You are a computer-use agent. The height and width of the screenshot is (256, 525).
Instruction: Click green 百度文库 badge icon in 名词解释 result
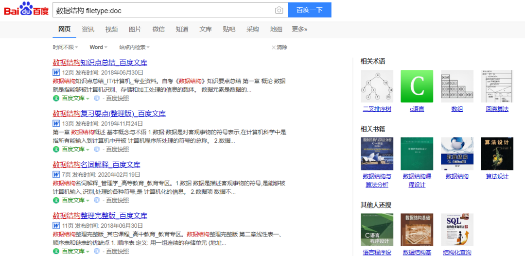click(56, 201)
